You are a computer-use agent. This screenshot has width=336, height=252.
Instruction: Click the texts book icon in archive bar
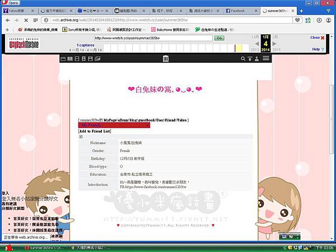point(70,59)
